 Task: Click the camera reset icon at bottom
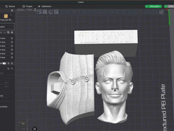point(35,129)
